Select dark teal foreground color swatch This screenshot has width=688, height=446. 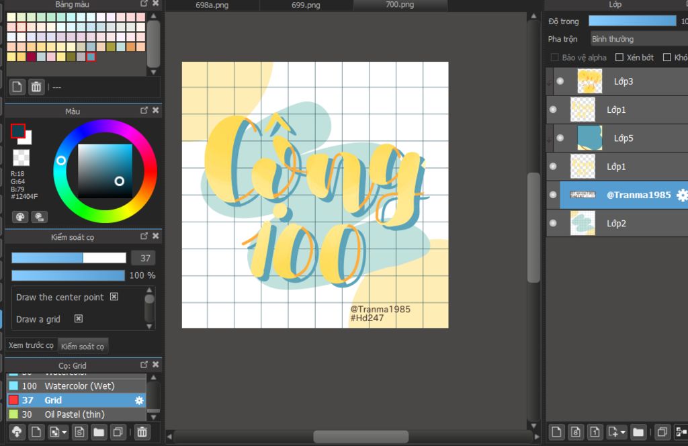(17, 131)
